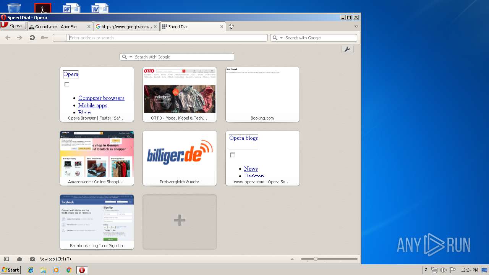Click the Forward navigation arrow
This screenshot has width=489, height=275.
[20, 38]
